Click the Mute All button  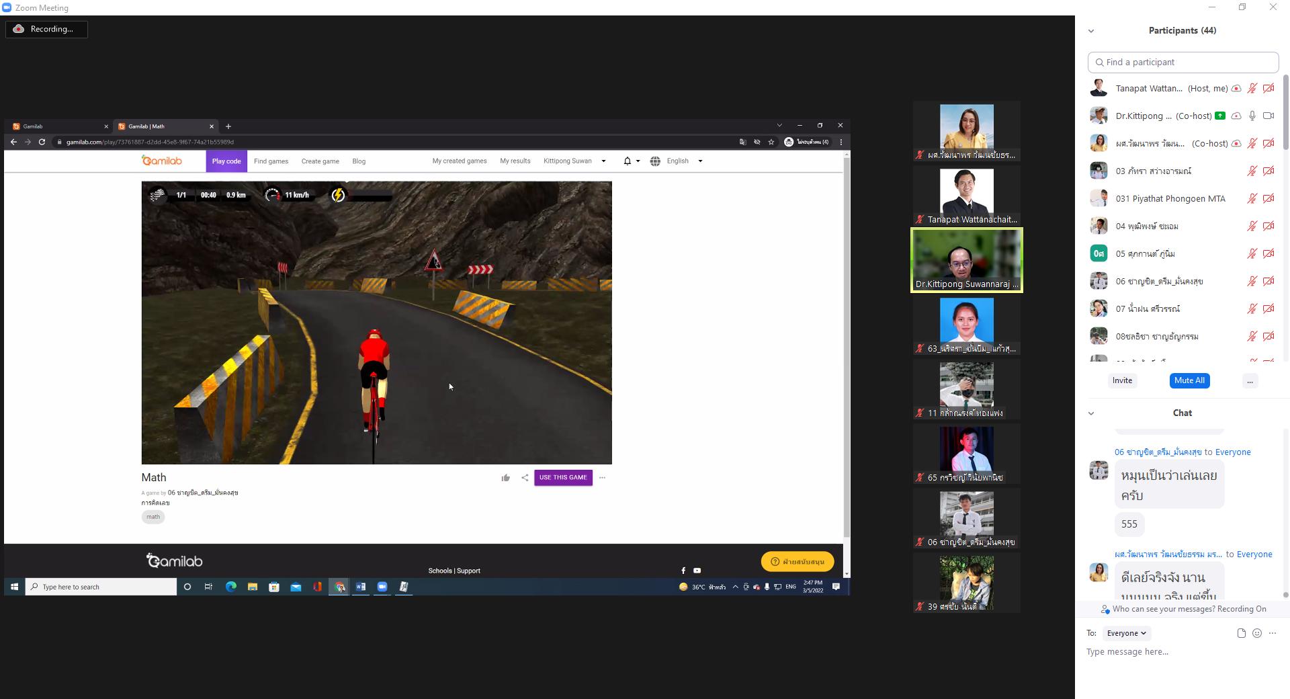[1189, 381]
